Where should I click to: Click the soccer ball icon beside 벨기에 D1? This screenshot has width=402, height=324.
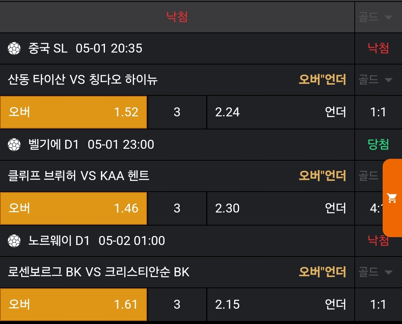click(x=14, y=145)
